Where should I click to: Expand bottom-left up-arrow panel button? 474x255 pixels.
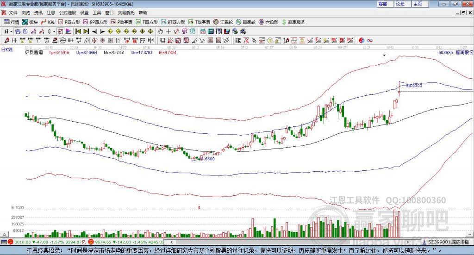(4, 234)
